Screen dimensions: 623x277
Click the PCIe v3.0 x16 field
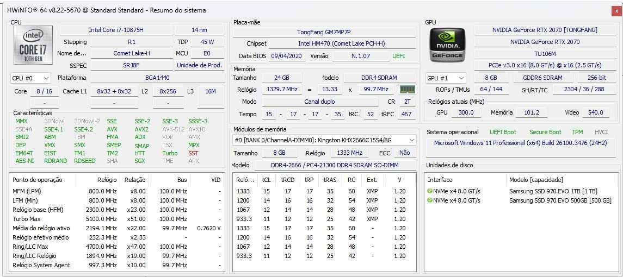544,65
